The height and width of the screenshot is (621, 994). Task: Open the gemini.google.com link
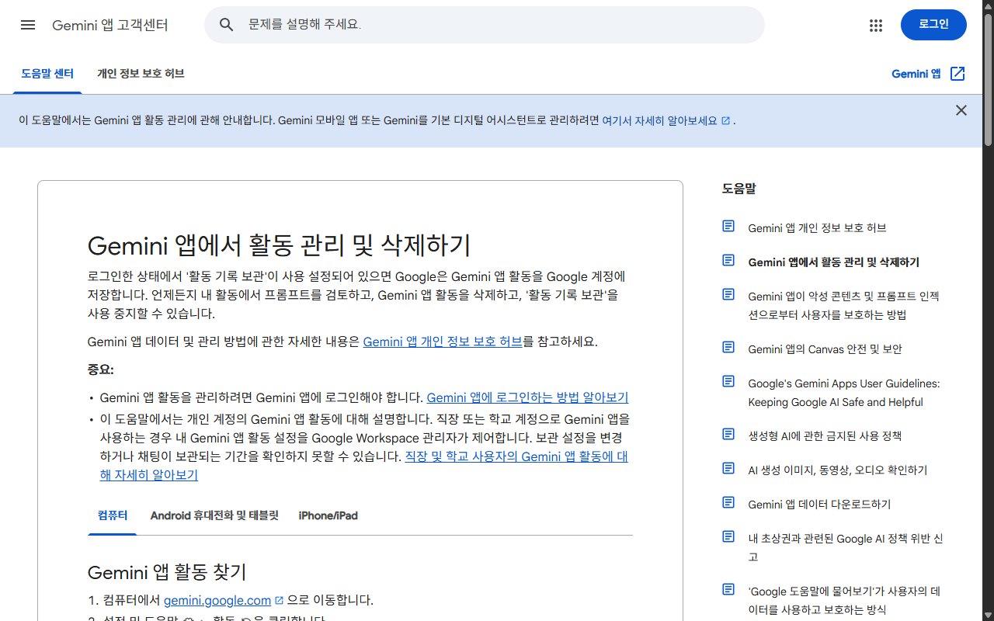tap(217, 600)
